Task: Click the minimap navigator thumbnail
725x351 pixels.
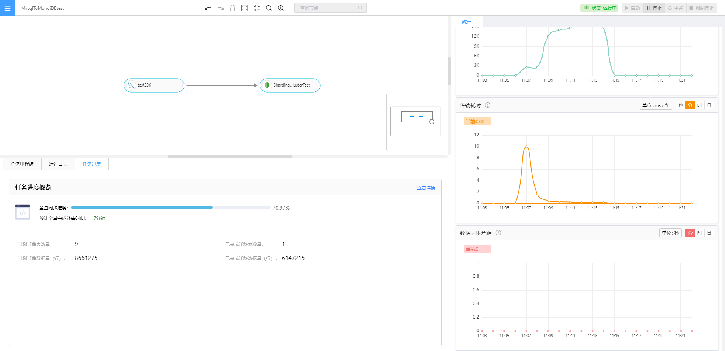Action: [x=415, y=122]
